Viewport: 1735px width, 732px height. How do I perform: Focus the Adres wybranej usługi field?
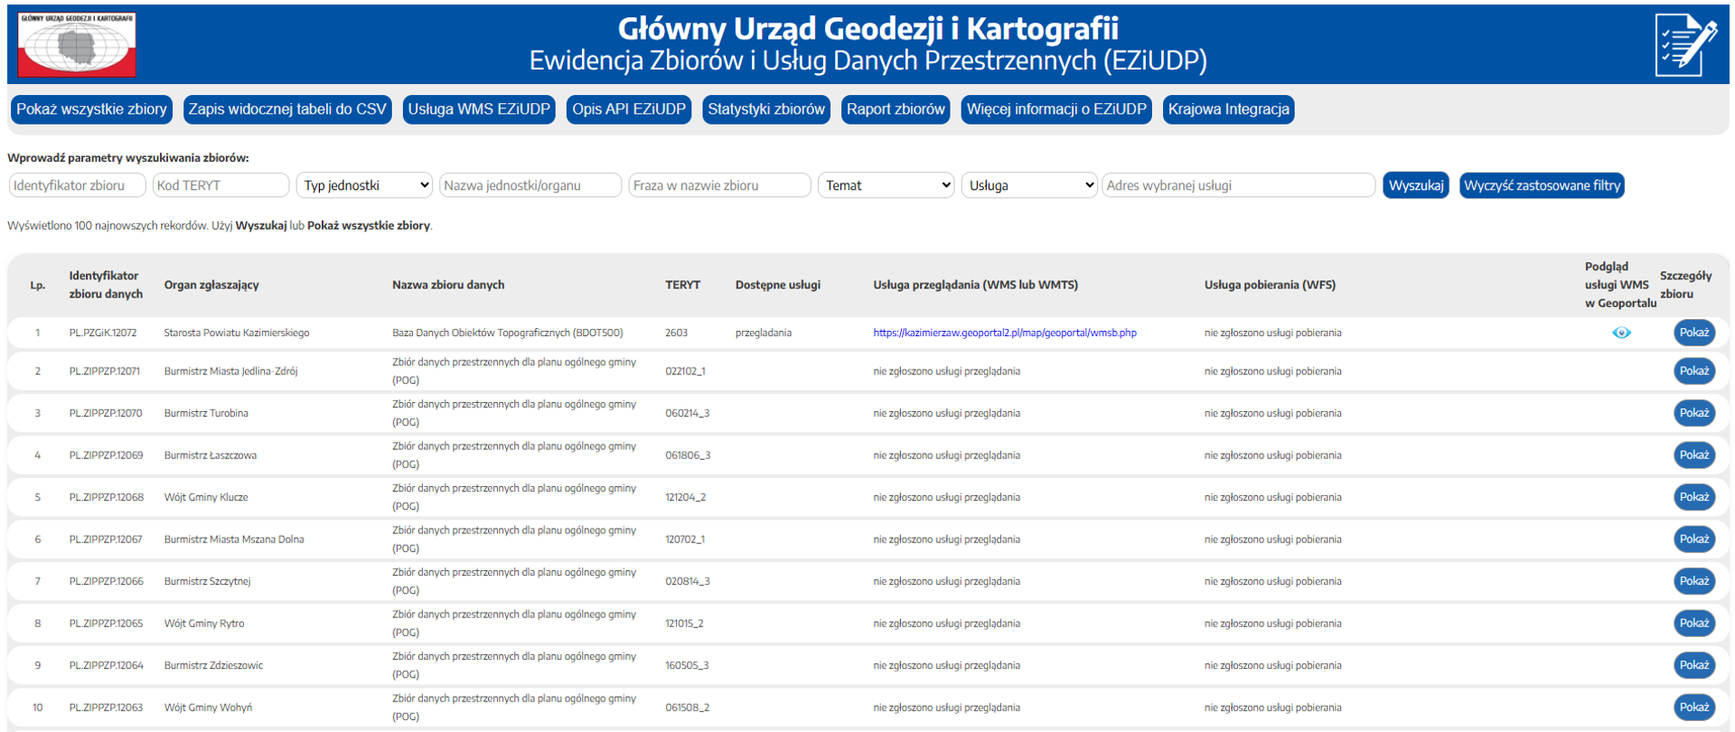[1238, 185]
